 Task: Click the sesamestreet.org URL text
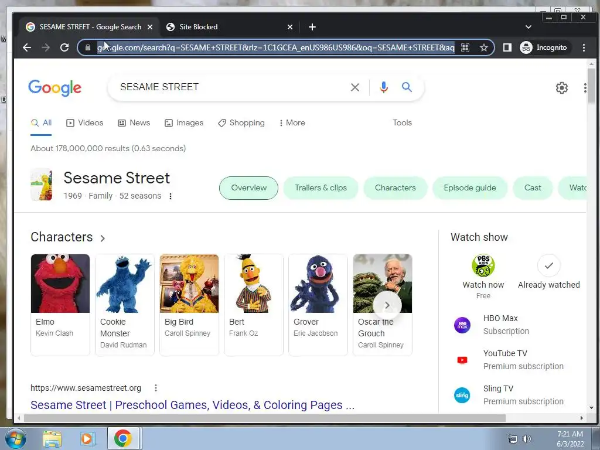(x=86, y=388)
